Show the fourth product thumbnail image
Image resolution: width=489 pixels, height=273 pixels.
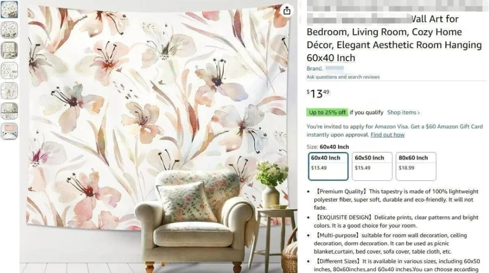pos(9,71)
